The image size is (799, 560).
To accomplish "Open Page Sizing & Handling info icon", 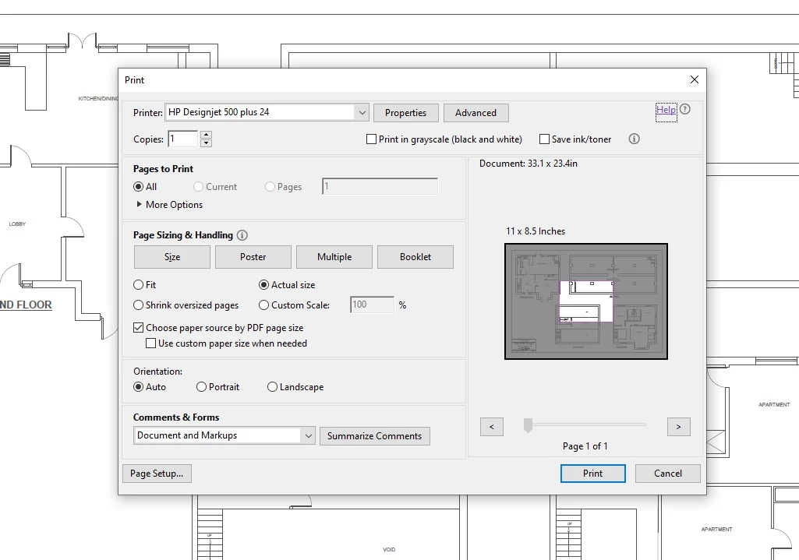I will tap(242, 235).
